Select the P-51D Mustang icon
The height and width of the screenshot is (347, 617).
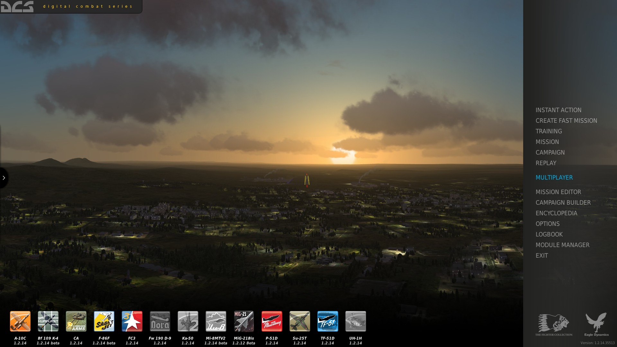coord(272,321)
